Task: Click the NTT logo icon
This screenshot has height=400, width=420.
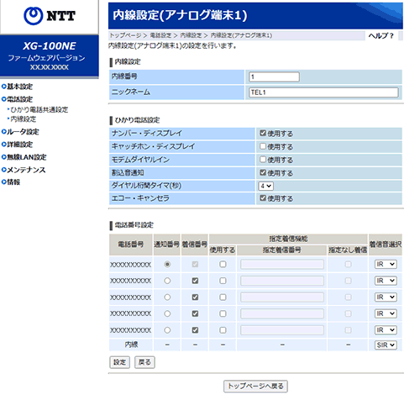Action: click(x=34, y=16)
